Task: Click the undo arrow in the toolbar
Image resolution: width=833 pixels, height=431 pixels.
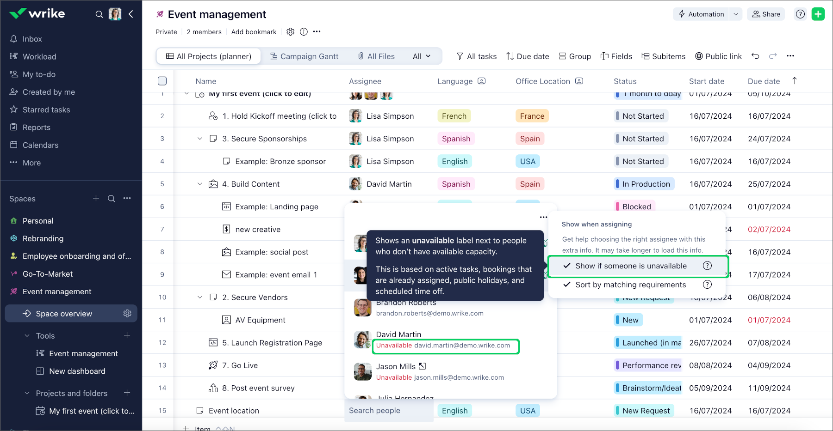Action: pyautogui.click(x=755, y=56)
